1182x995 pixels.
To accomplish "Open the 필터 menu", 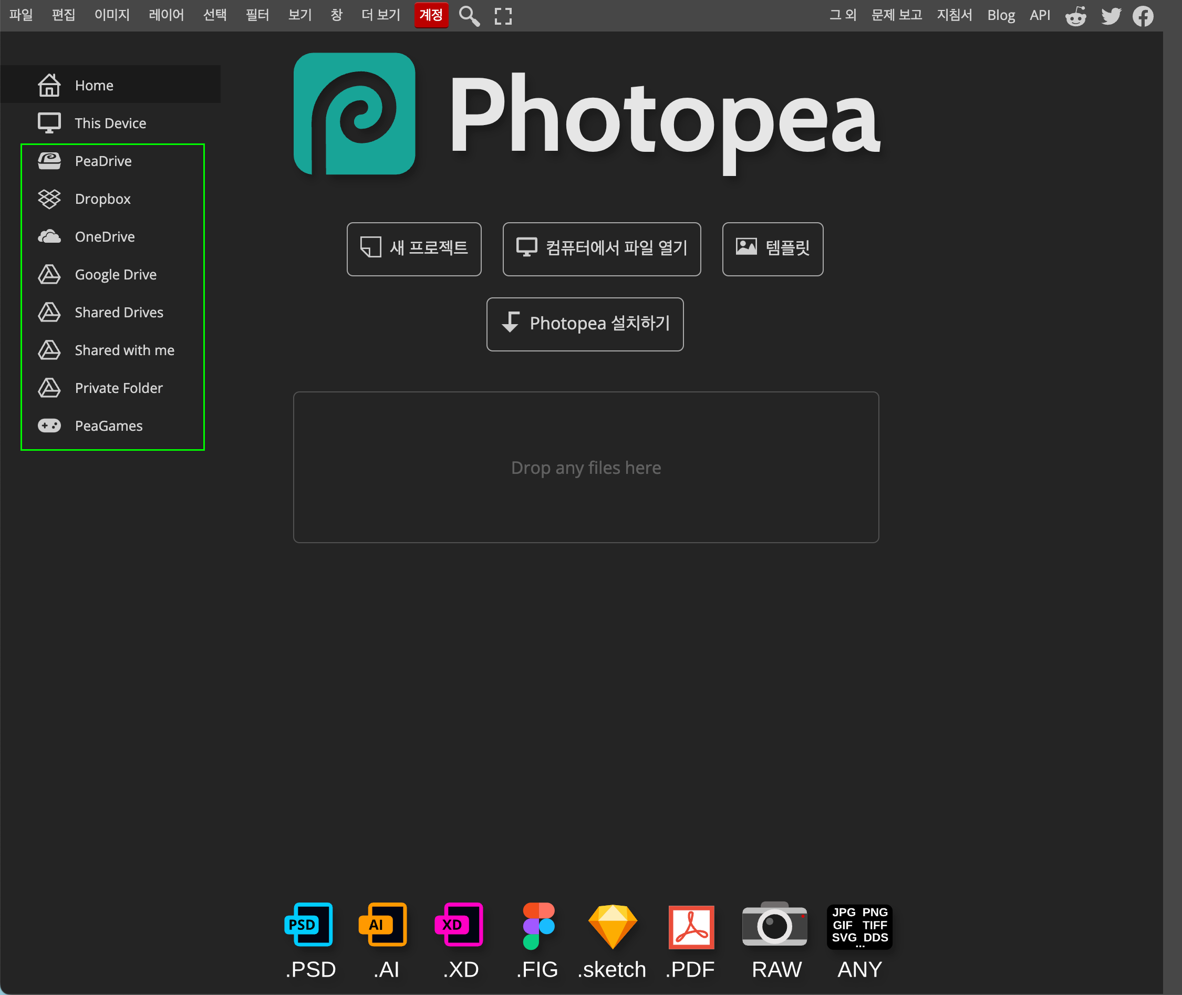I will click(257, 15).
